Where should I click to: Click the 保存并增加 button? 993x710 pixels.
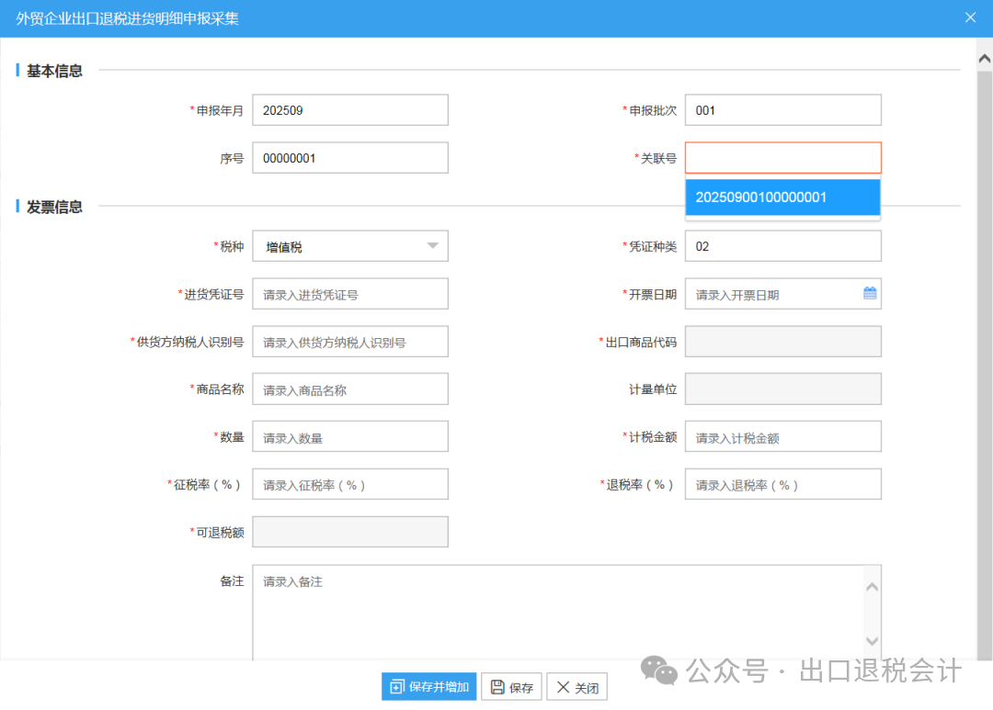429,687
